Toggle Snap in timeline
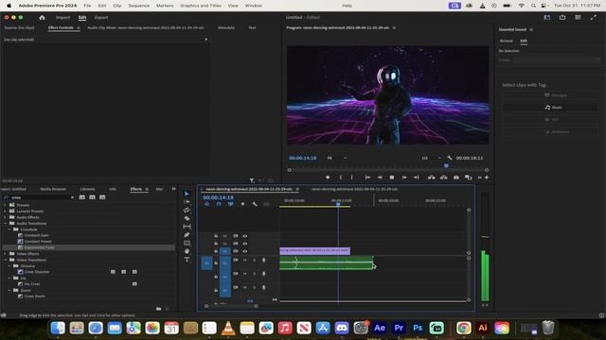Image resolution: width=606 pixels, height=340 pixels. click(x=219, y=204)
